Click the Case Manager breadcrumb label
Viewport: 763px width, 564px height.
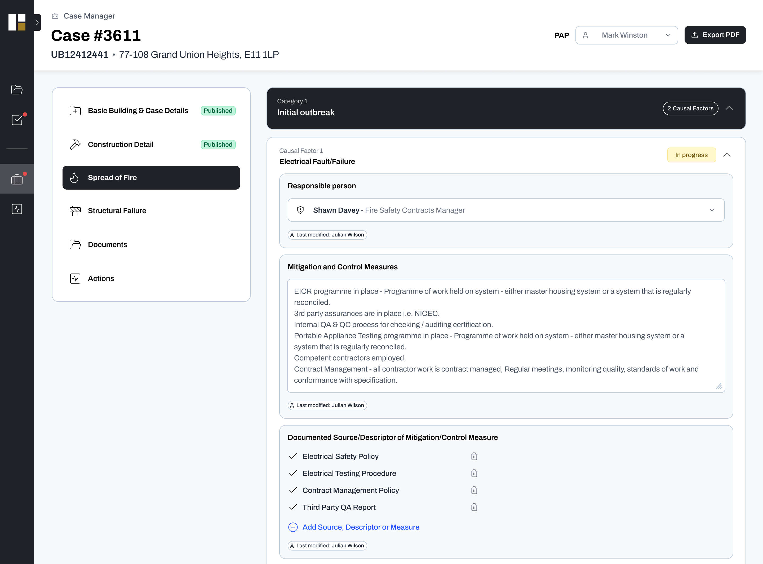point(90,16)
